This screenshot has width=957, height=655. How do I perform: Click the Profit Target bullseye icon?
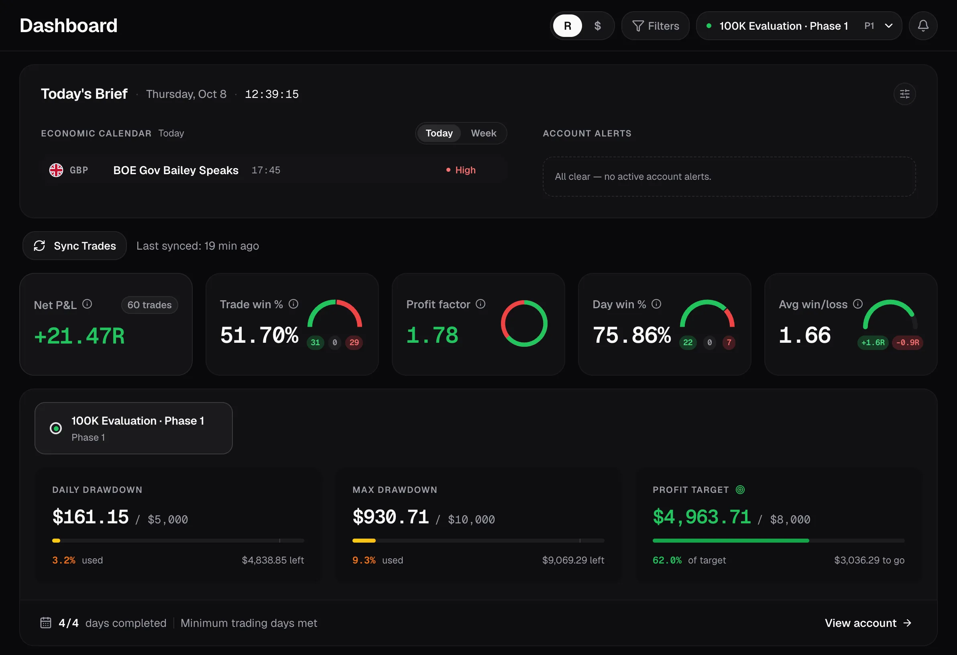click(740, 490)
